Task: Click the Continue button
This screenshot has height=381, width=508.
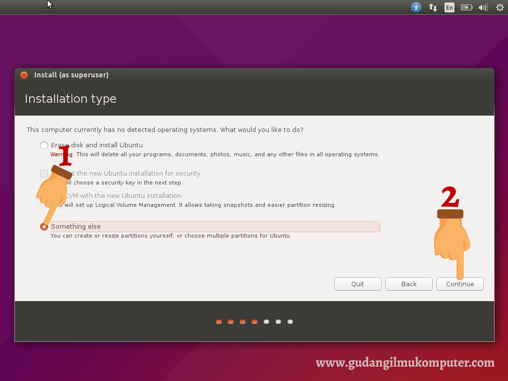Action: click(x=460, y=284)
